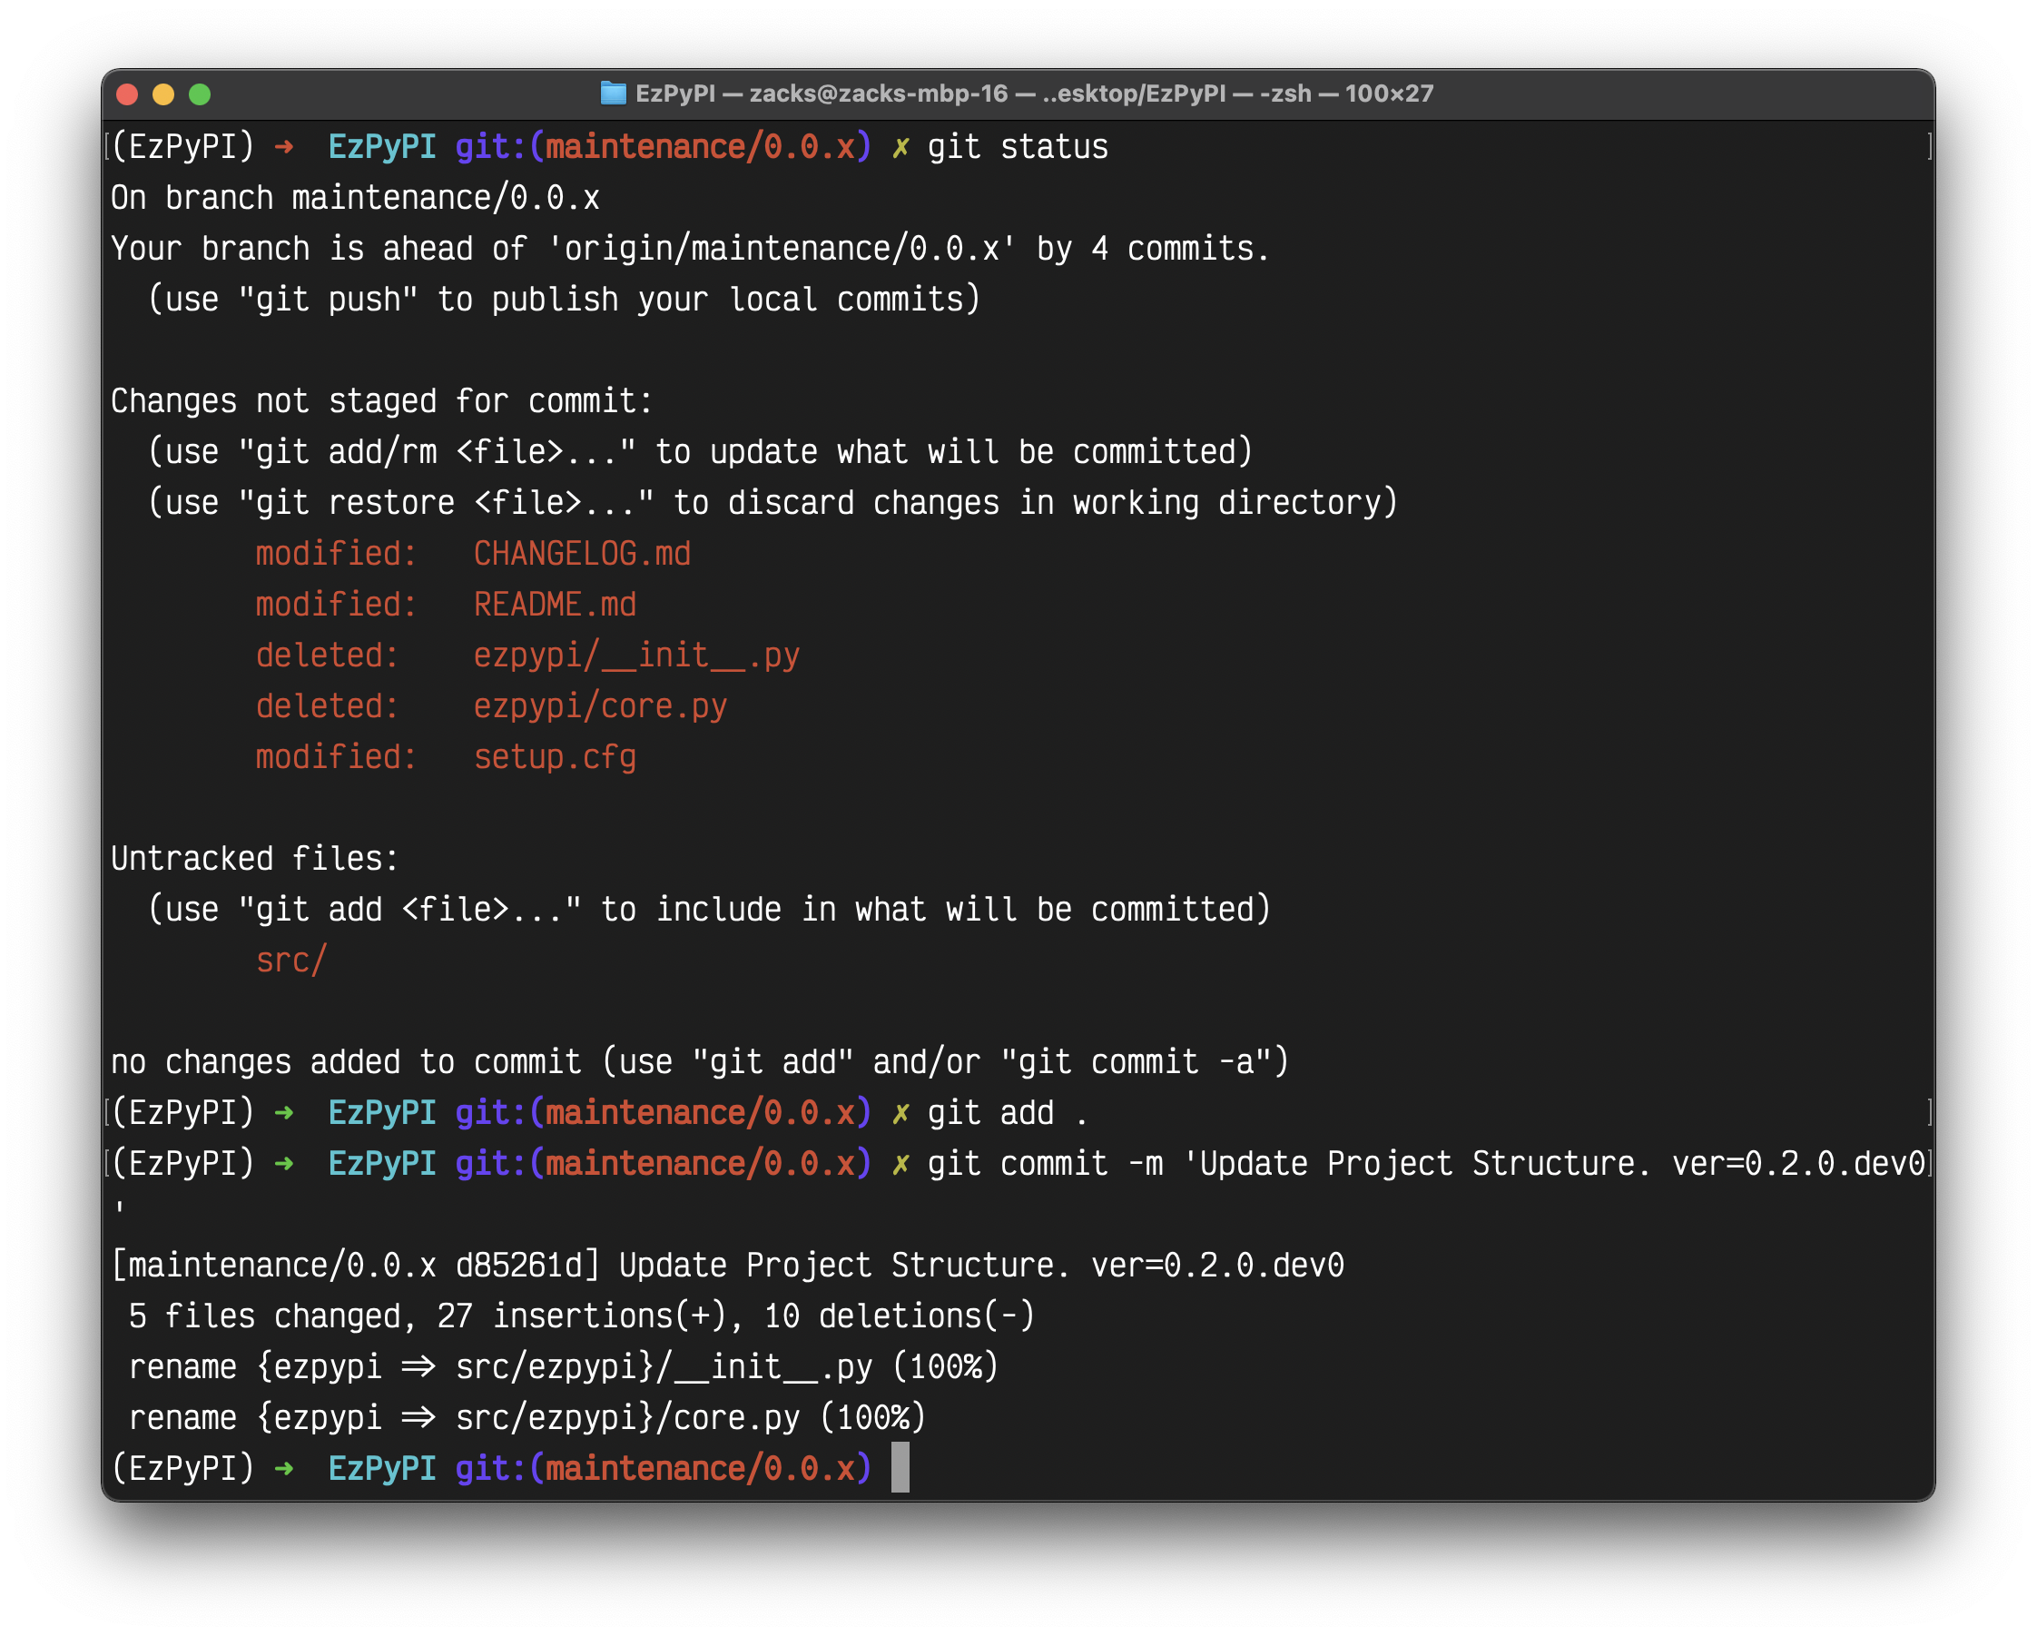This screenshot has height=1636, width=2037.
Task: Click yellow X marker before git add
Action: coord(900,1114)
